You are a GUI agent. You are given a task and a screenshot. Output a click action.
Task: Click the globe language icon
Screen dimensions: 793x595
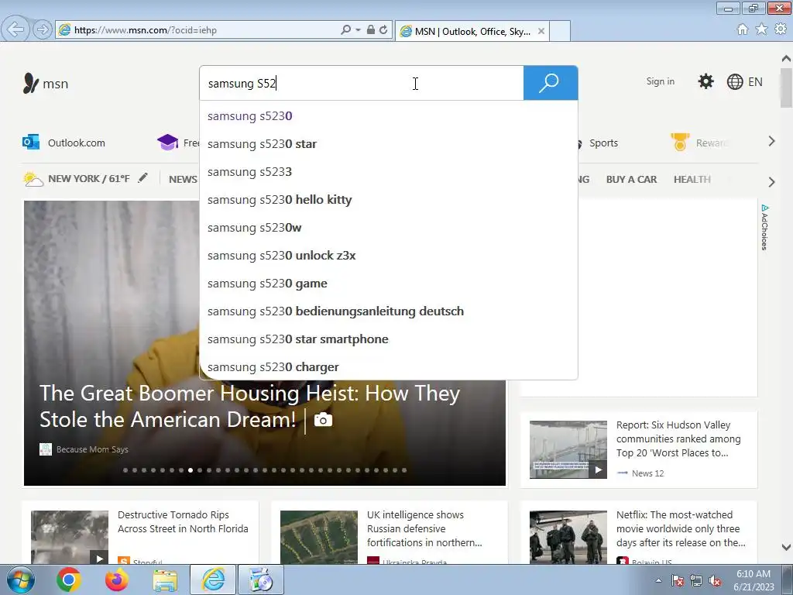[734, 81]
